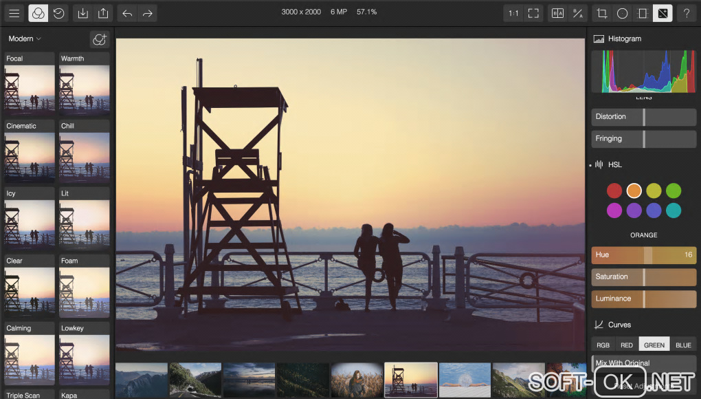Toggle fit-to-screen fullscreen icon
Image resolution: width=701 pixels, height=399 pixels.
click(533, 14)
